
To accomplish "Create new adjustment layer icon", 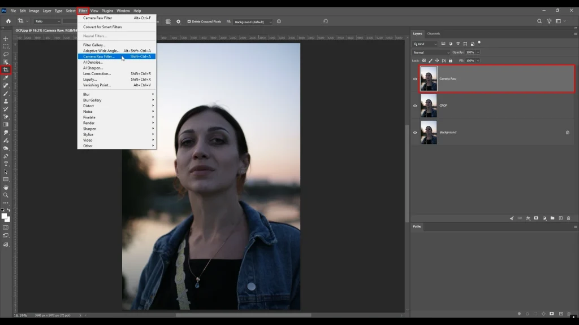I will tap(545, 218).
